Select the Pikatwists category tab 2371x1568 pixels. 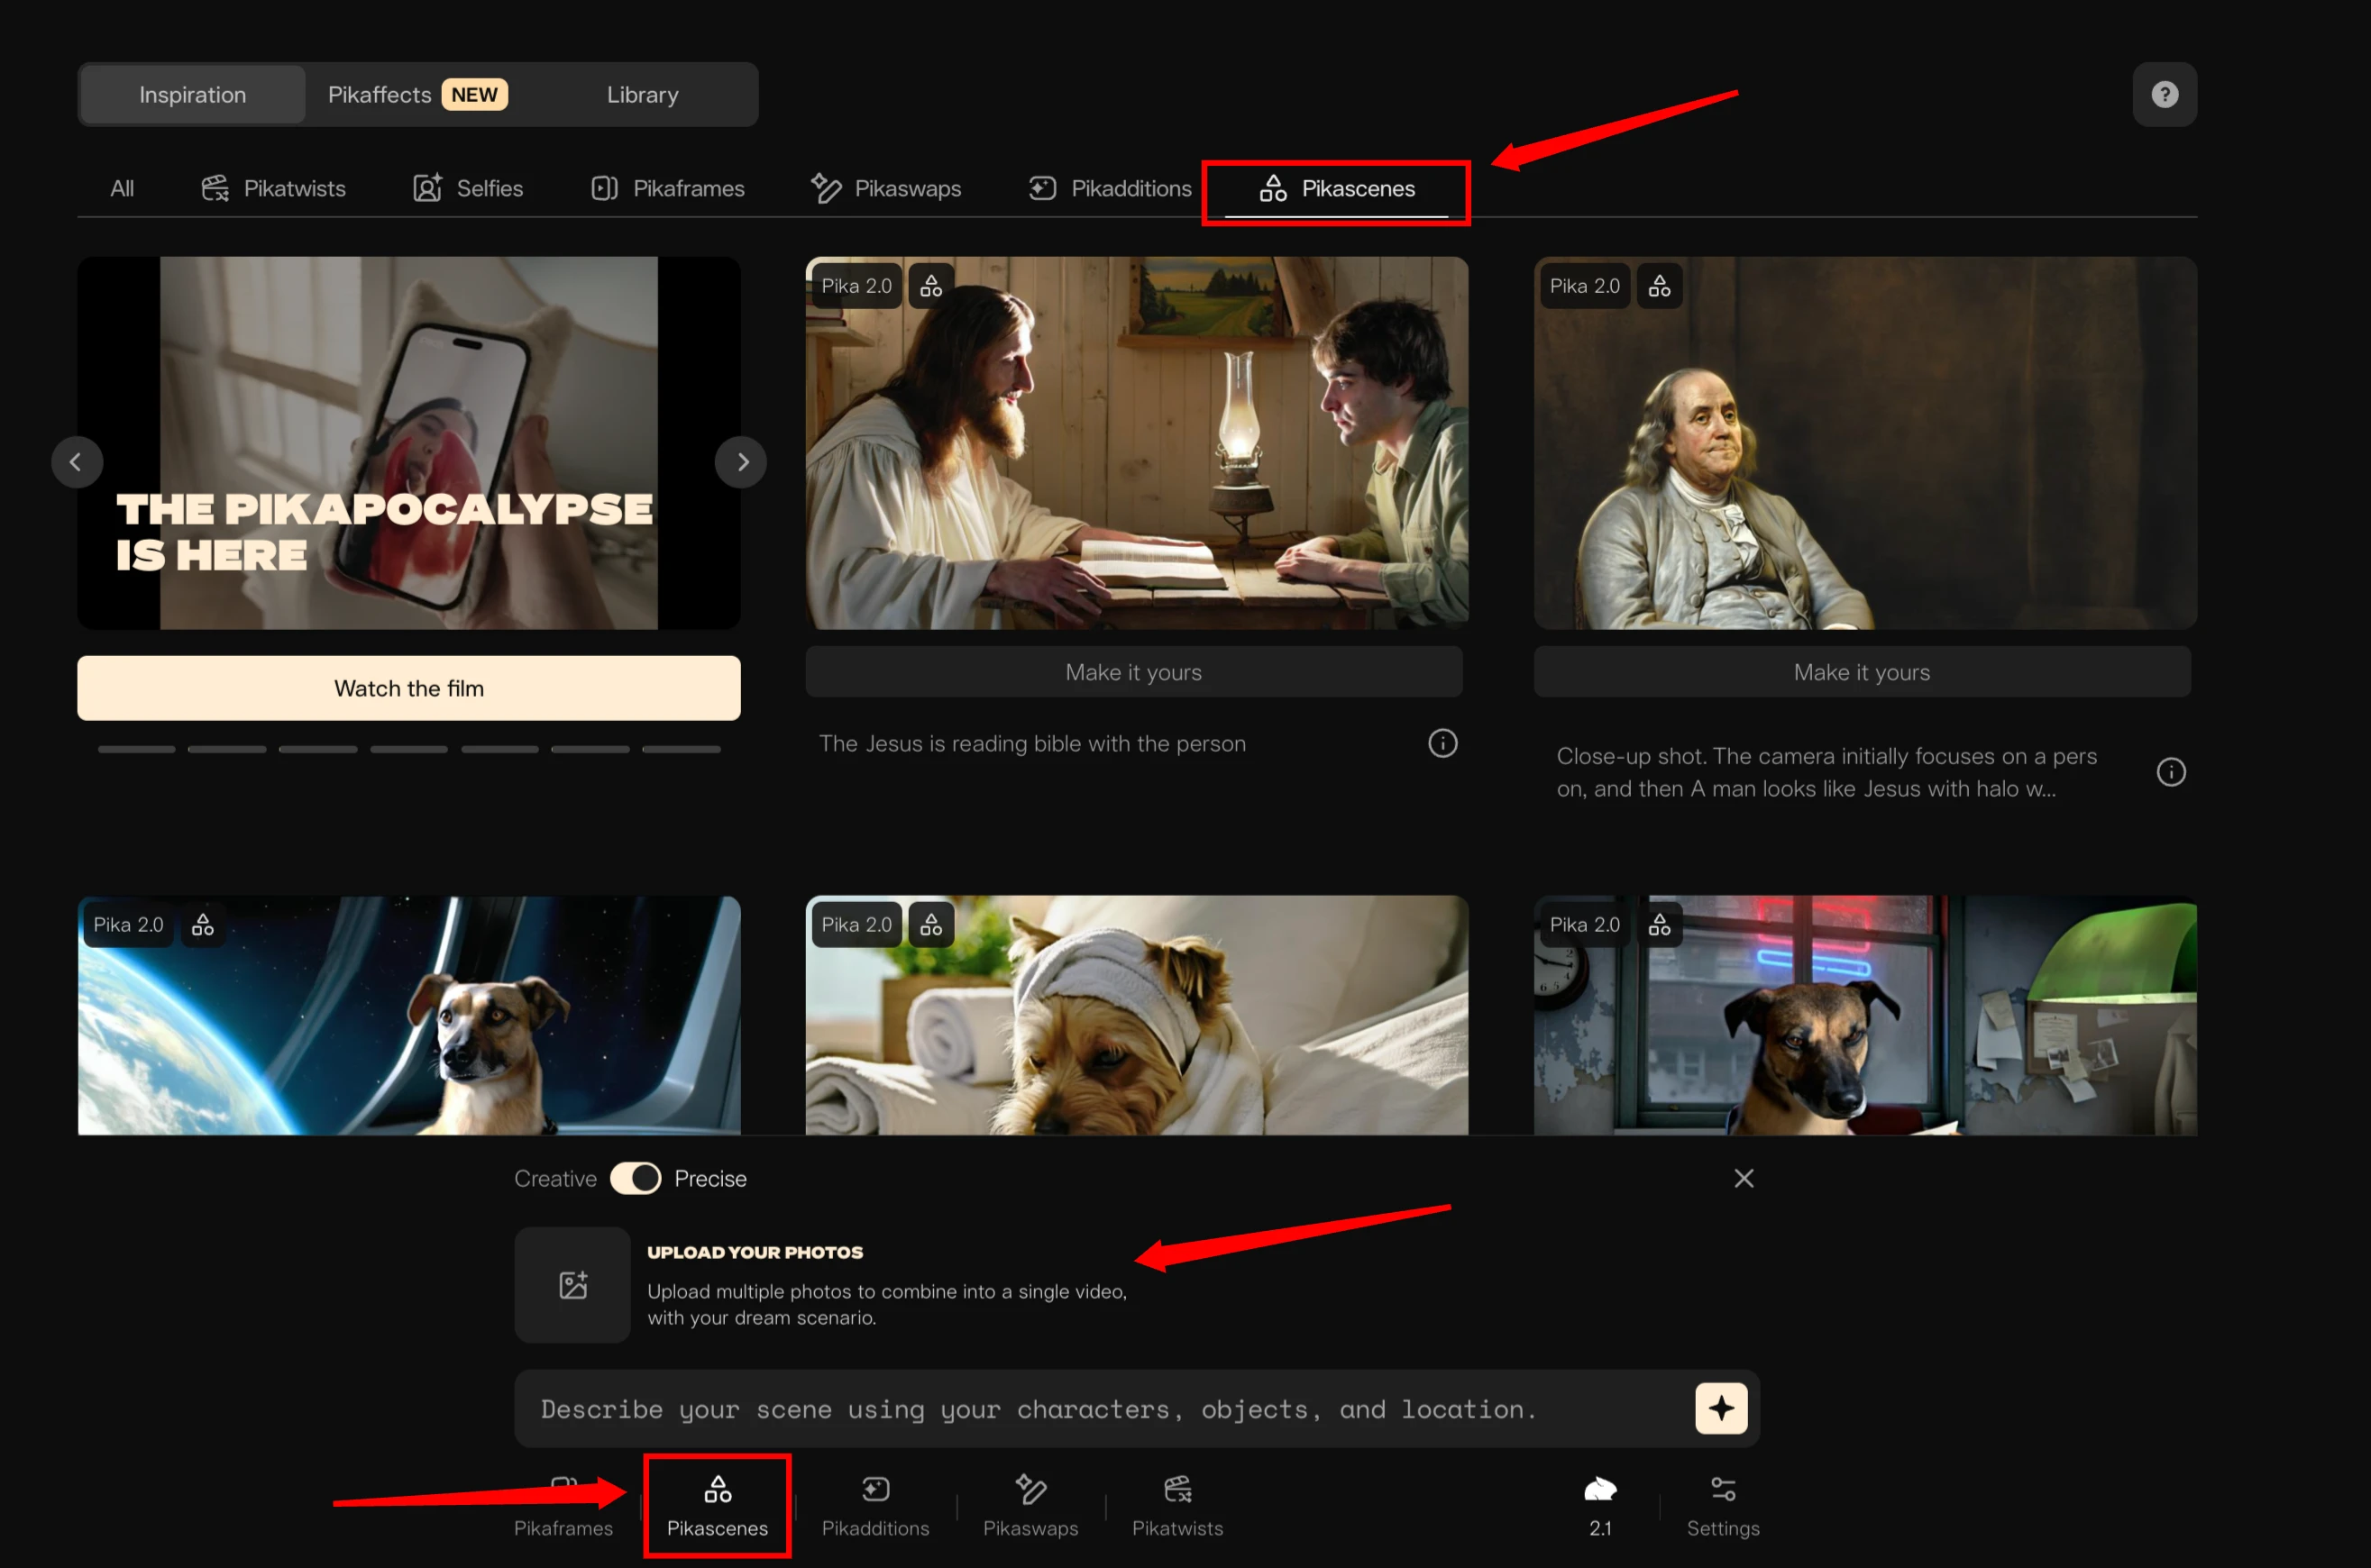click(273, 188)
